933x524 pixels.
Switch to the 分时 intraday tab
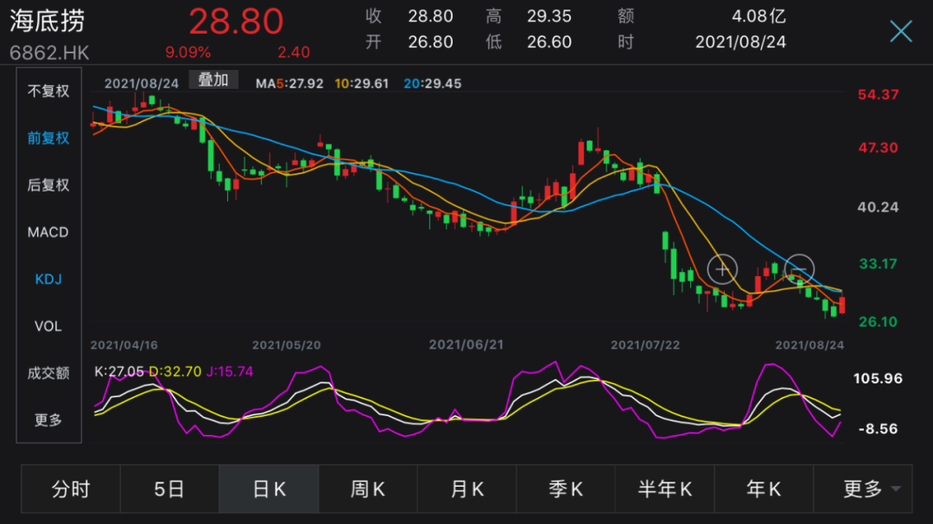pyautogui.click(x=71, y=489)
